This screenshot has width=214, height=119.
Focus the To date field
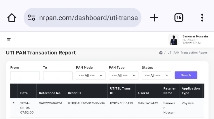(x=58, y=75)
